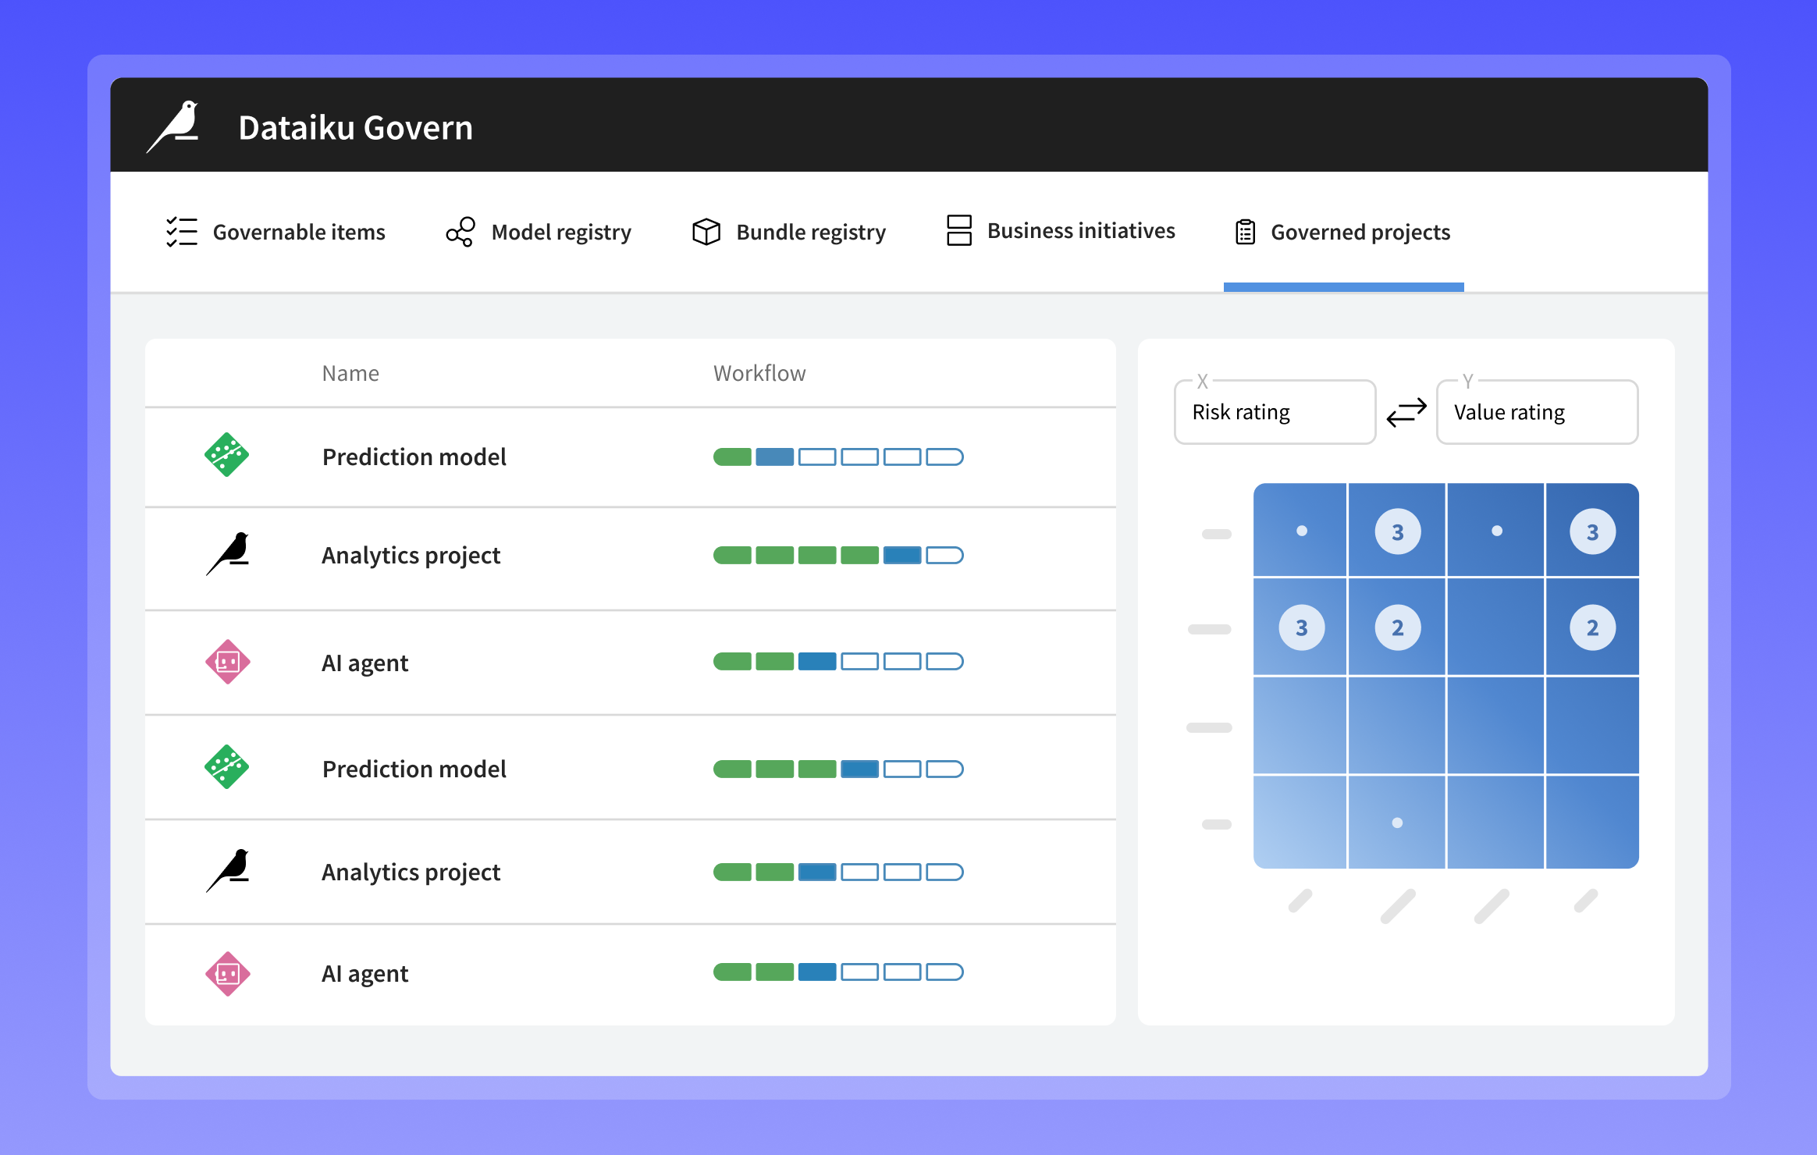1817x1155 pixels.
Task: Click the Governed projects clipboard icon
Action: [x=1245, y=232]
